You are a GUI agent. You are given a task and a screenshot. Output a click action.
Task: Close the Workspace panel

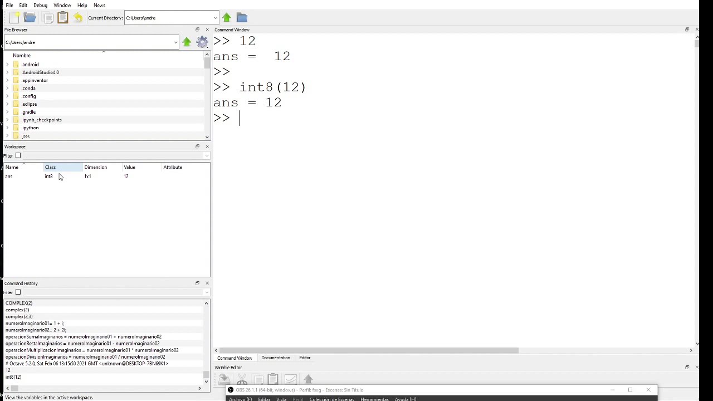pyautogui.click(x=207, y=146)
